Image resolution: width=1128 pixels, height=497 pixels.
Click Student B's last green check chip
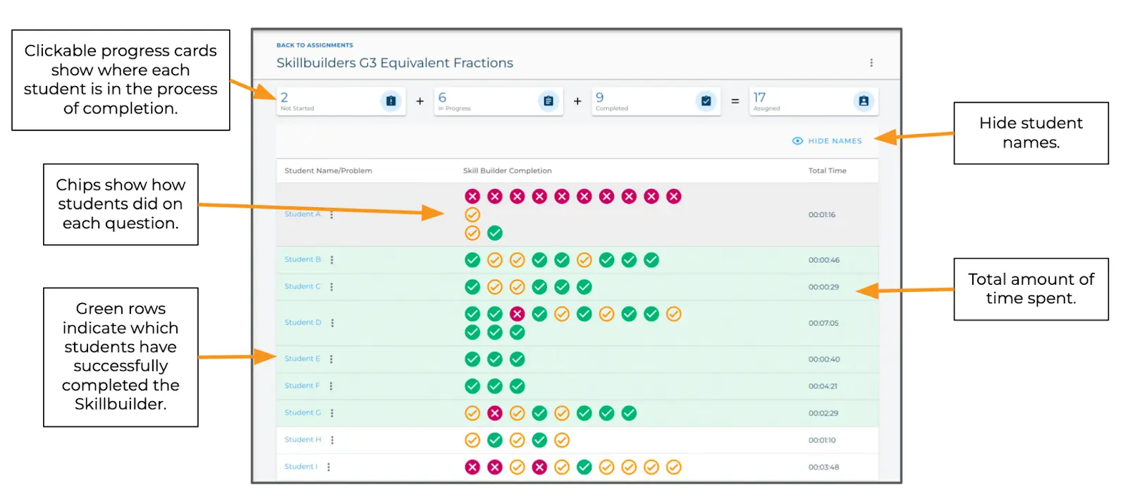pos(651,260)
